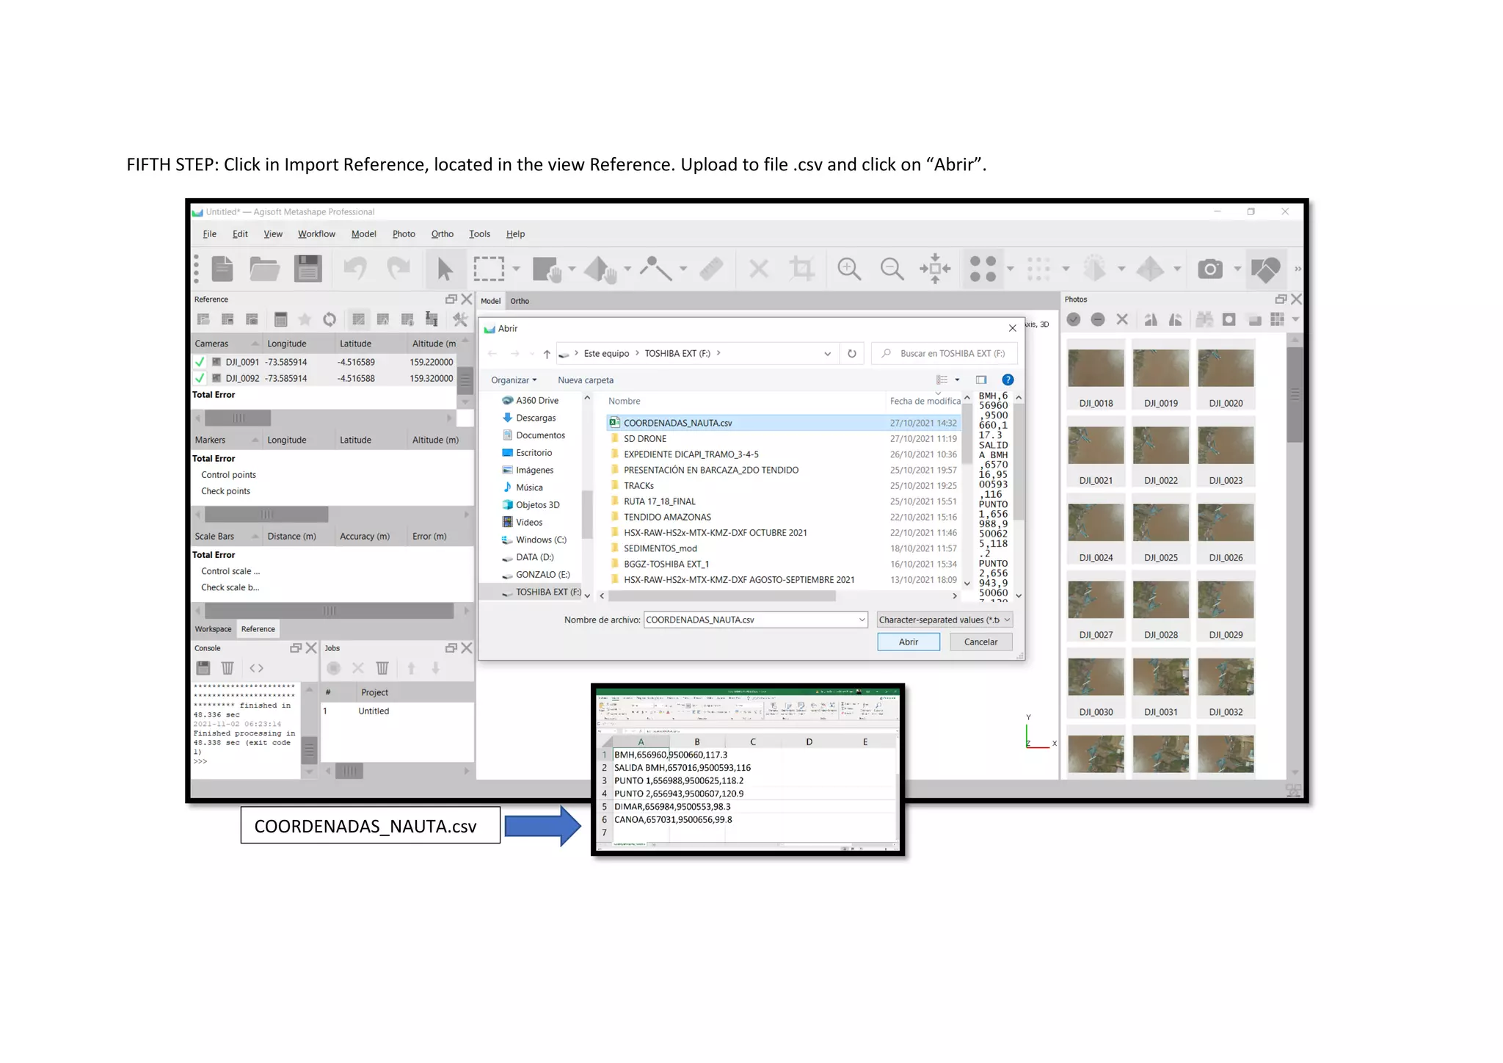Click the Rectangle Selection tool
The width and height of the screenshot is (1503, 1063).
[489, 269]
